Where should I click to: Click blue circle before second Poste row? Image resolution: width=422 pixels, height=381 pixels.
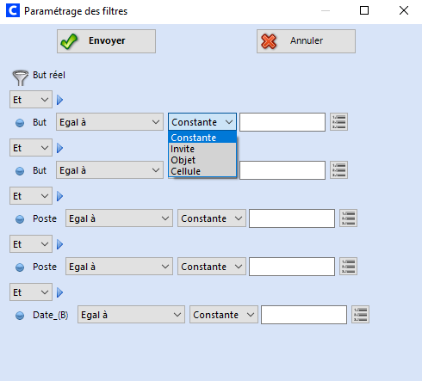pyautogui.click(x=20, y=267)
